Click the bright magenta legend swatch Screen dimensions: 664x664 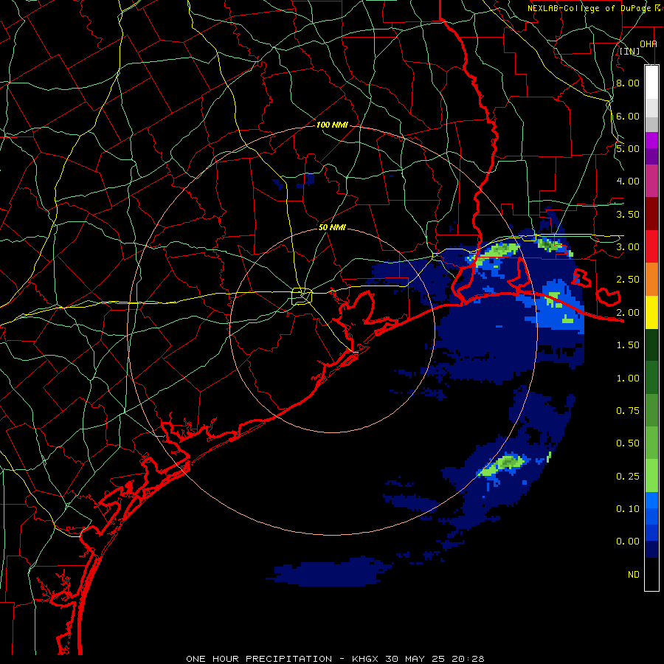pyautogui.click(x=651, y=140)
